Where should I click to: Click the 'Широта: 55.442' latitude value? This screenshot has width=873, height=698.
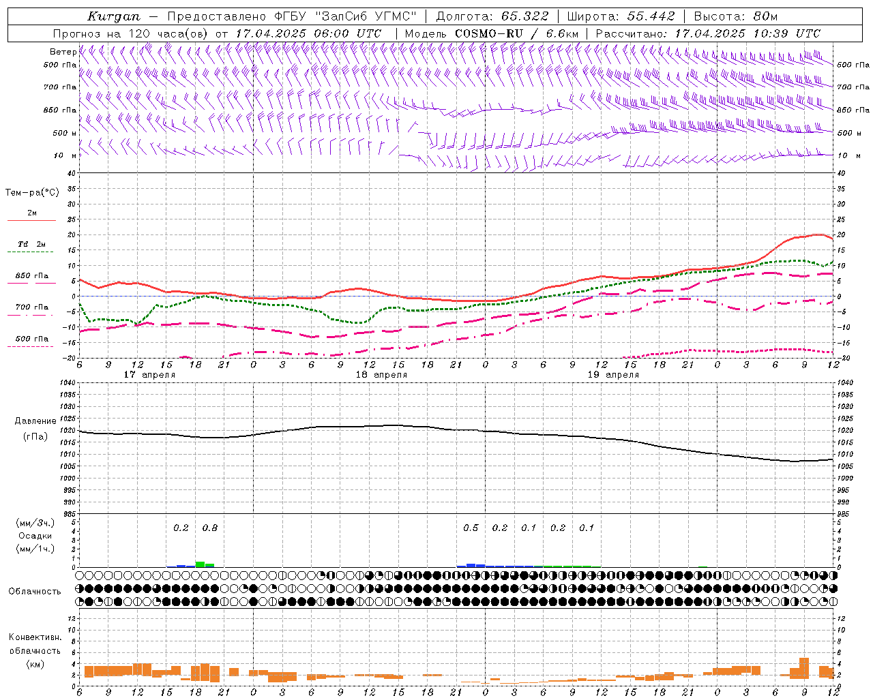pyautogui.click(x=621, y=16)
